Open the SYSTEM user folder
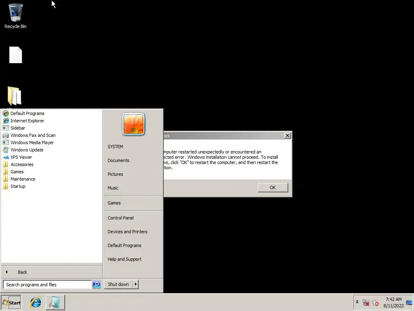The width and height of the screenshot is (414, 311). tap(115, 147)
